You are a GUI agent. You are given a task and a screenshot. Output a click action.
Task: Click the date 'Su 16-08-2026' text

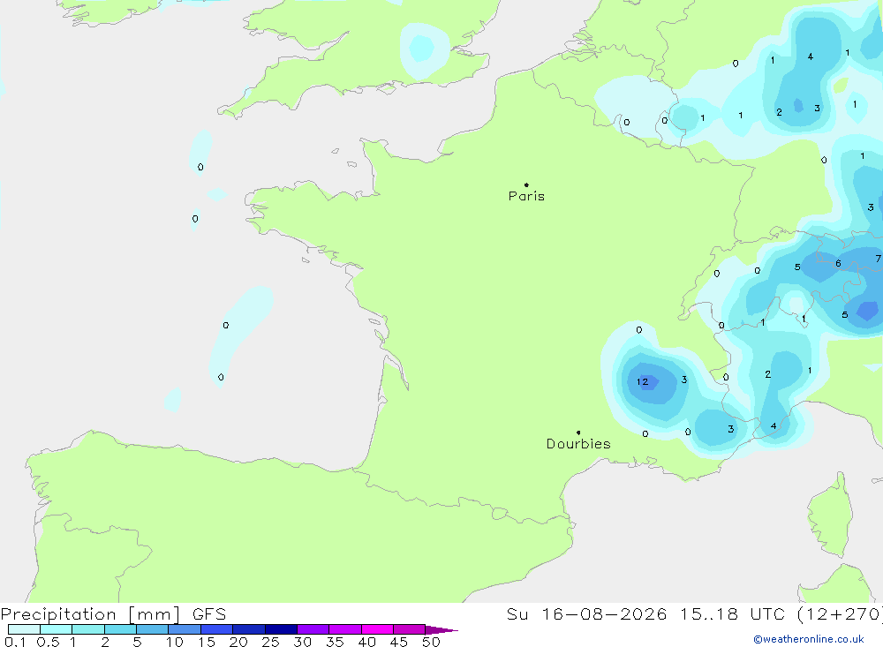coord(586,613)
